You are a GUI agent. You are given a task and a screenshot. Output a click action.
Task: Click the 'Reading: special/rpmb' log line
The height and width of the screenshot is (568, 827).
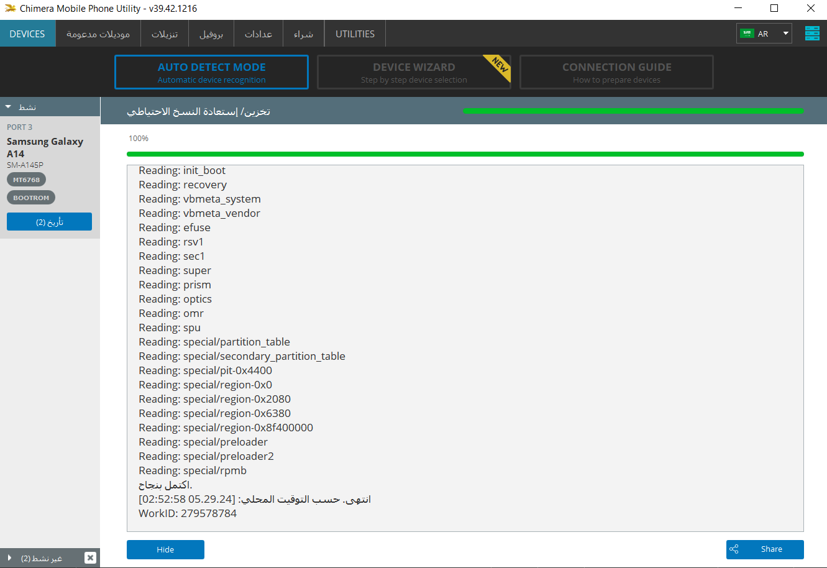point(193,470)
